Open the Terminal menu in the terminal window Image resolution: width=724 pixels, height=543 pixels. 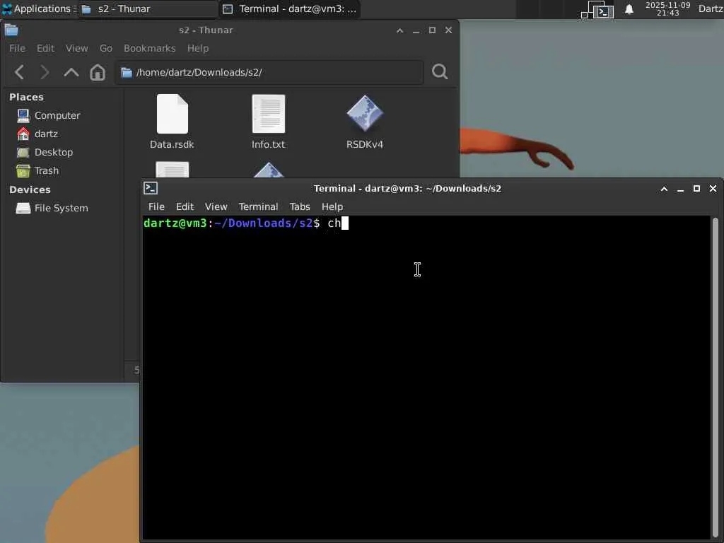click(x=258, y=207)
